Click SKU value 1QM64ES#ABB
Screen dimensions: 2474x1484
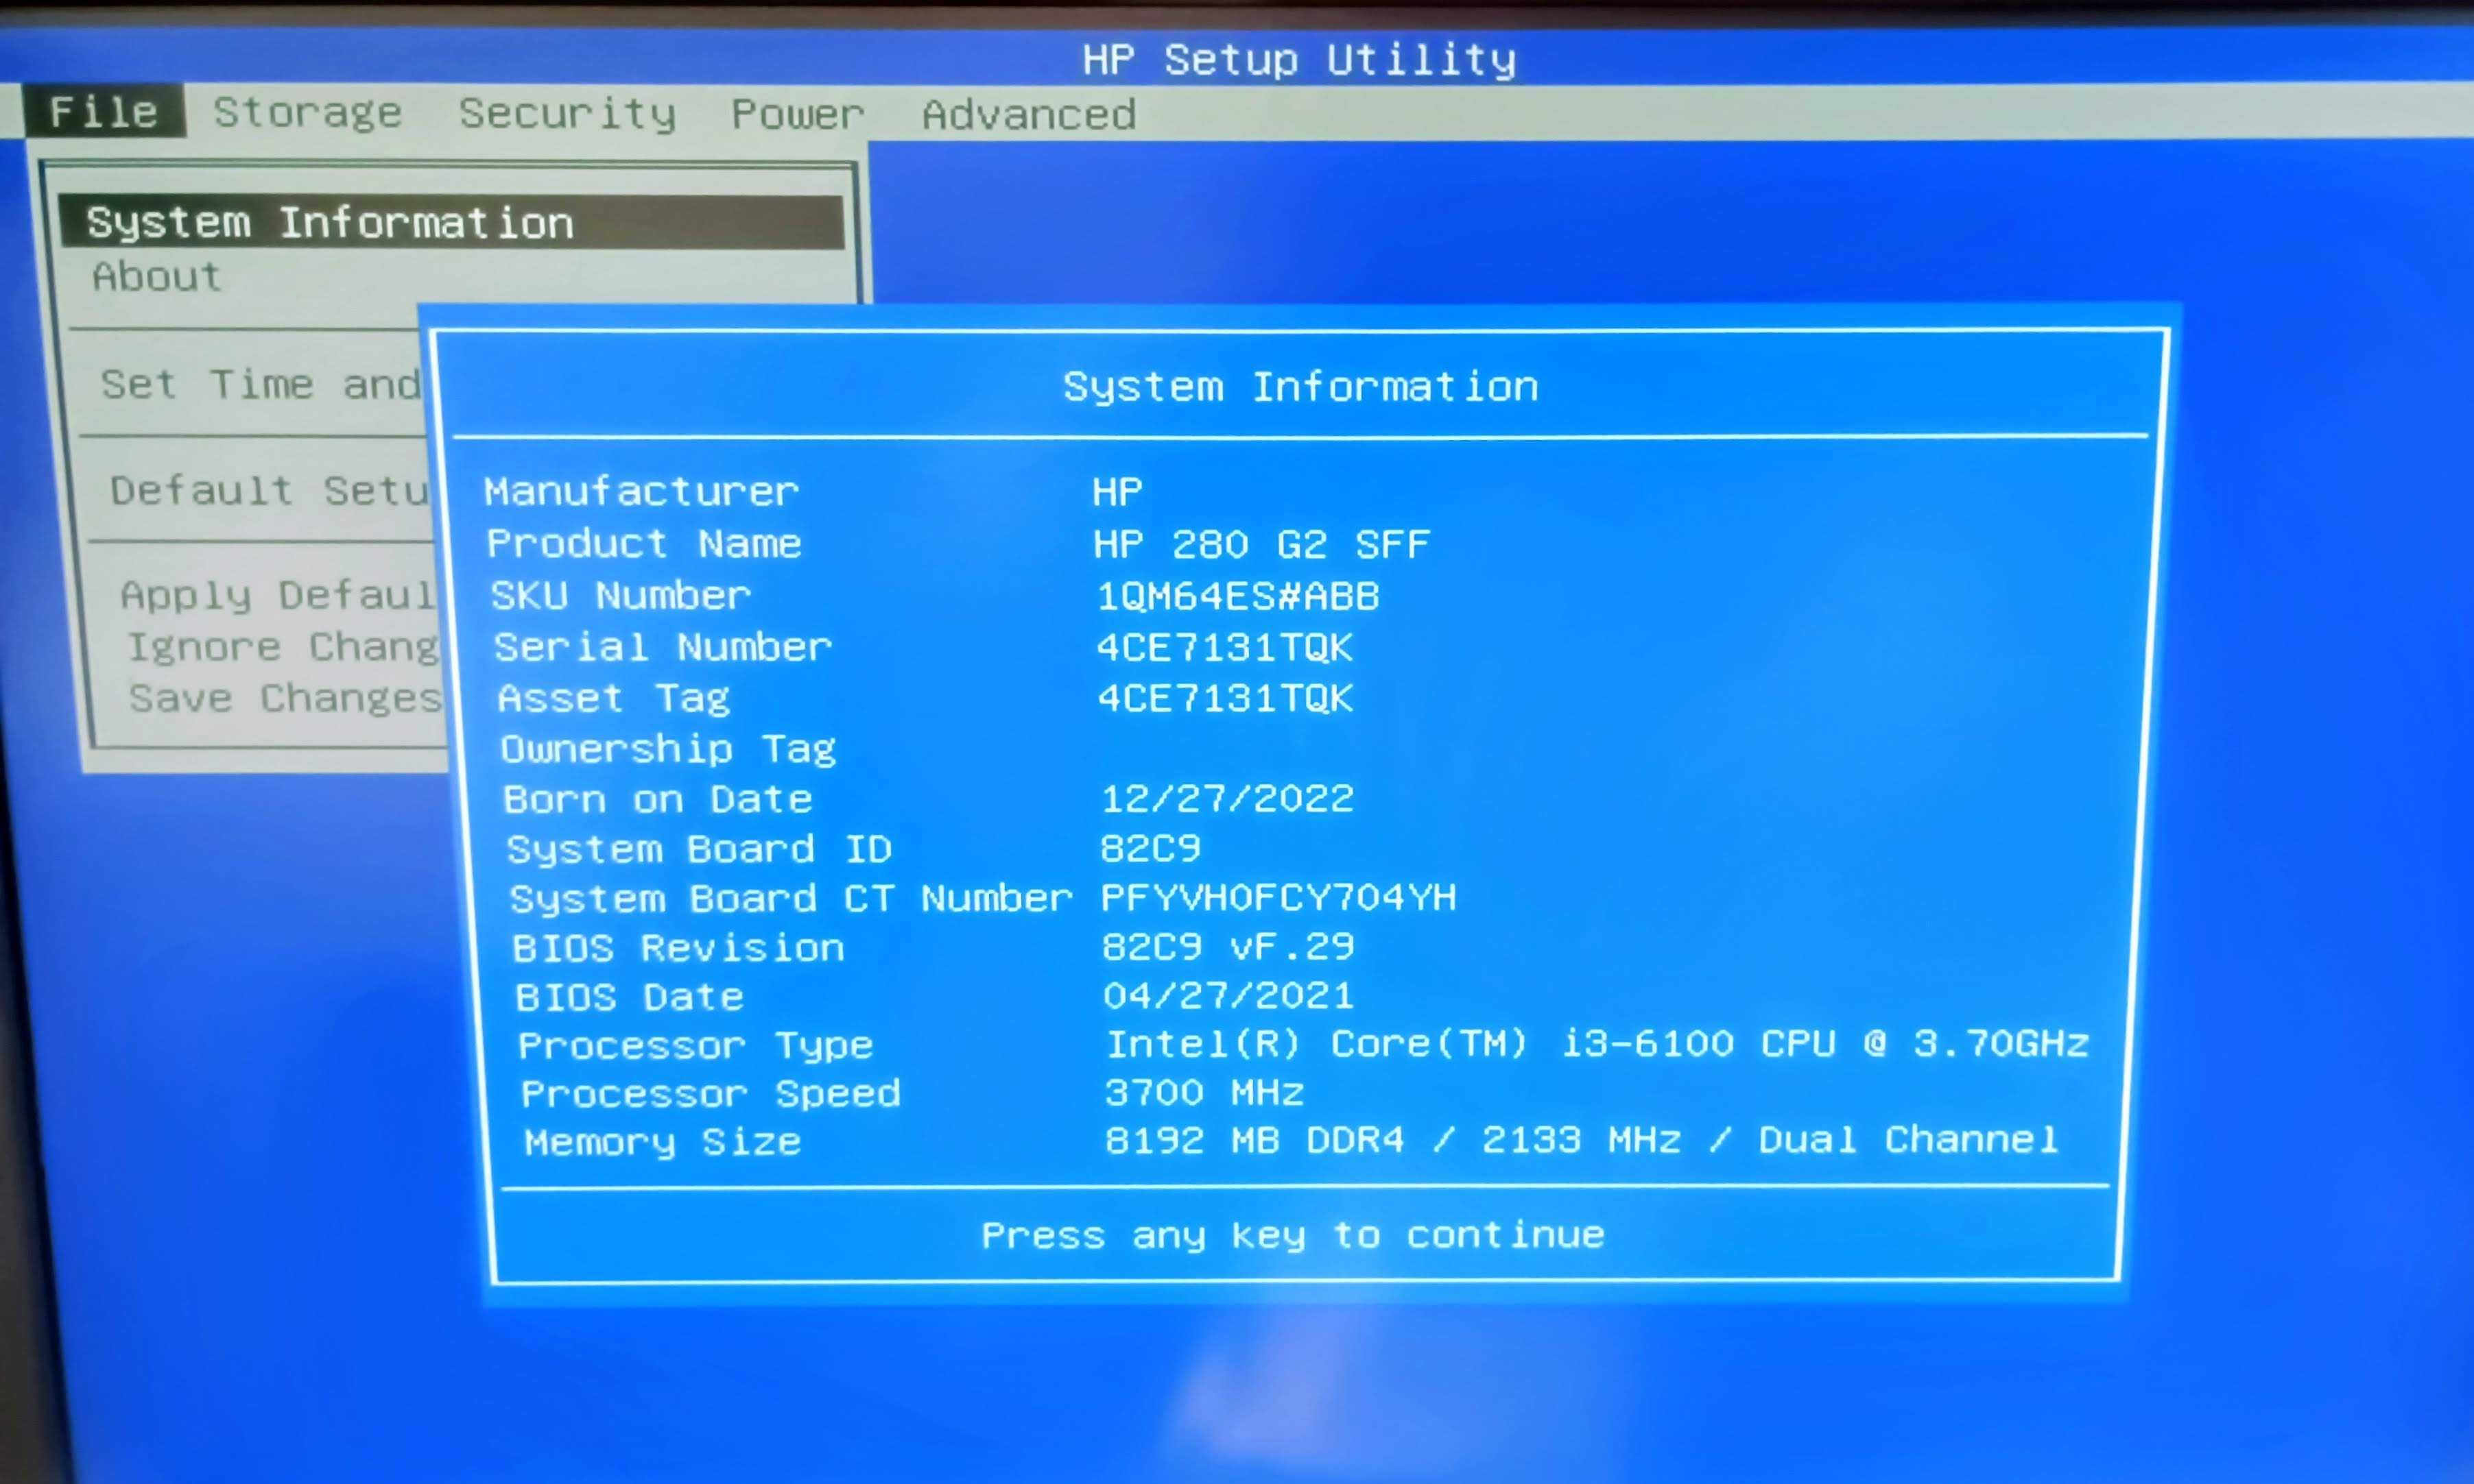[1239, 597]
